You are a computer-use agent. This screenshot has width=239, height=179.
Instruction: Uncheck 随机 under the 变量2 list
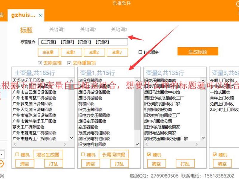tap(149, 155)
